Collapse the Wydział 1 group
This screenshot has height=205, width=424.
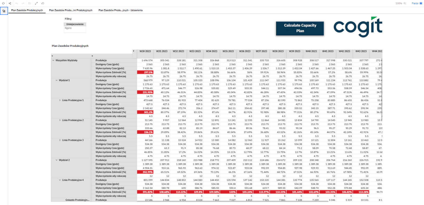[56, 80]
